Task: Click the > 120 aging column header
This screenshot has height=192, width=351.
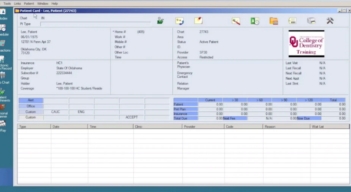Action: click(309, 100)
